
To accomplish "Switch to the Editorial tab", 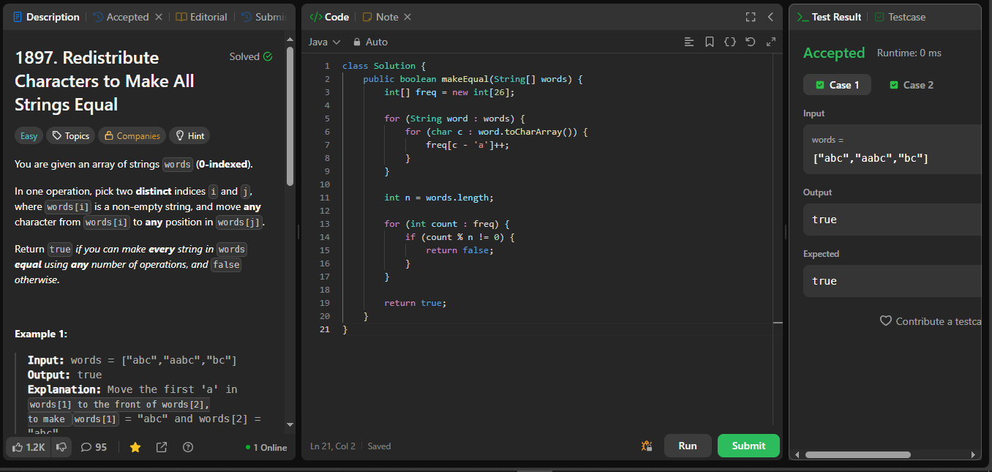I will 201,17.
